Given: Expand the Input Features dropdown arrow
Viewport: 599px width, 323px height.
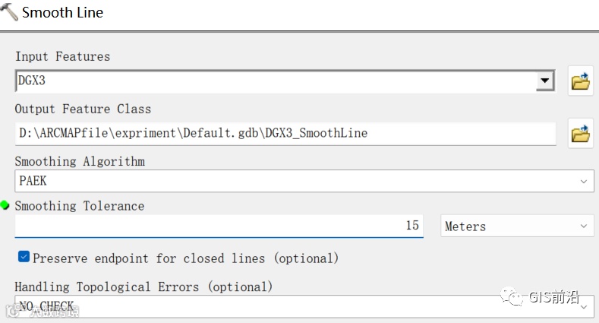Looking at the screenshot, I should 544,81.
